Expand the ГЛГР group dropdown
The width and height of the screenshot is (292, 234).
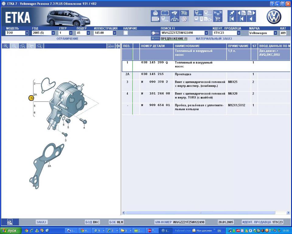point(71,33)
